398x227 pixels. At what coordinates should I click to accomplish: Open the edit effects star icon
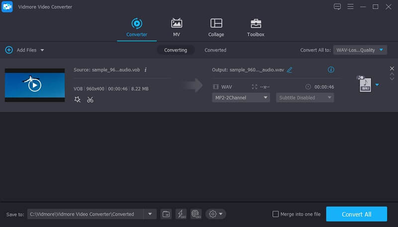(x=77, y=100)
